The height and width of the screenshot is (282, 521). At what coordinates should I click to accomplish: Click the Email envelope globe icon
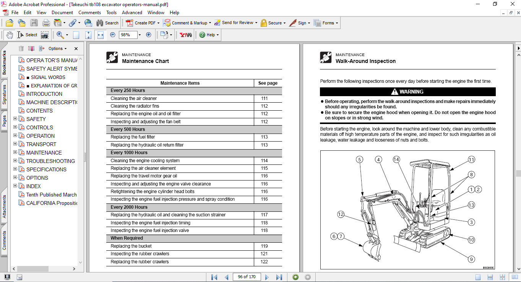[88, 23]
